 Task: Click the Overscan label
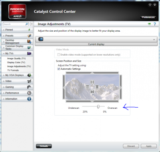(112, 108)
